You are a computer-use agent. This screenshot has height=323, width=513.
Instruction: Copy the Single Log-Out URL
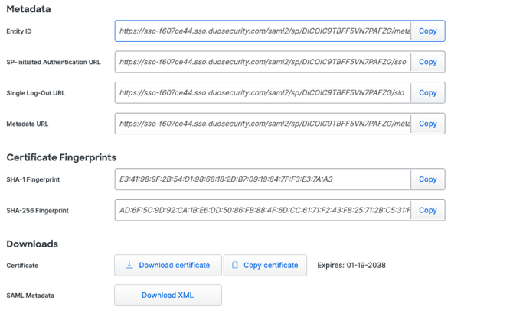pyautogui.click(x=427, y=93)
